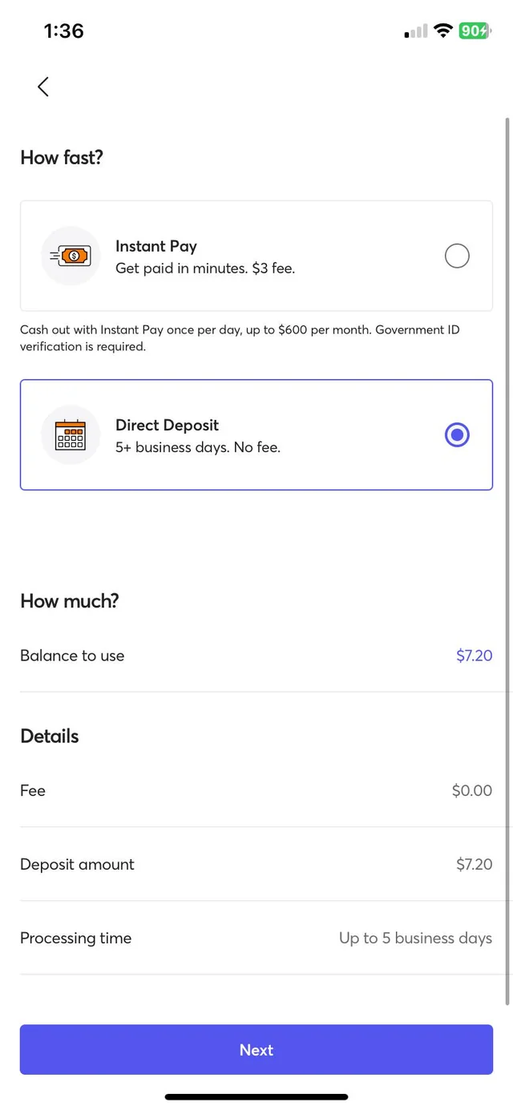The width and height of the screenshot is (513, 1110).
Task: Tap the home indicator bar at bottom
Action: 256,1096
